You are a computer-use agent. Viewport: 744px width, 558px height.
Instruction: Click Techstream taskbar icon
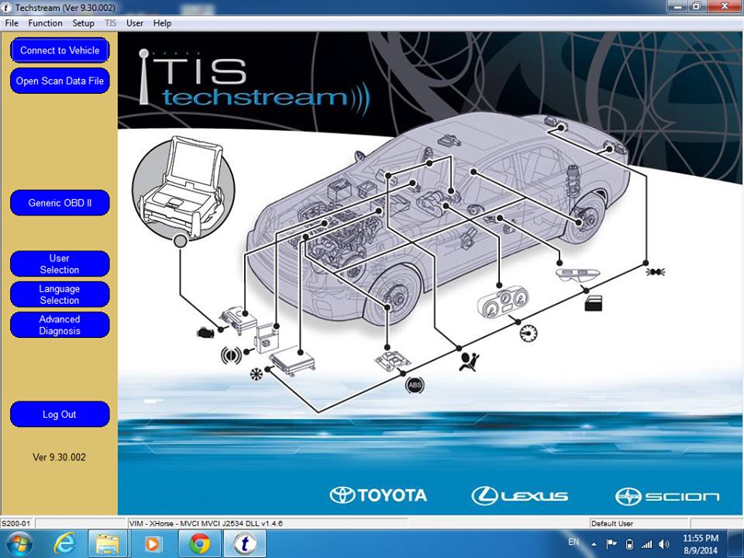tap(246, 544)
